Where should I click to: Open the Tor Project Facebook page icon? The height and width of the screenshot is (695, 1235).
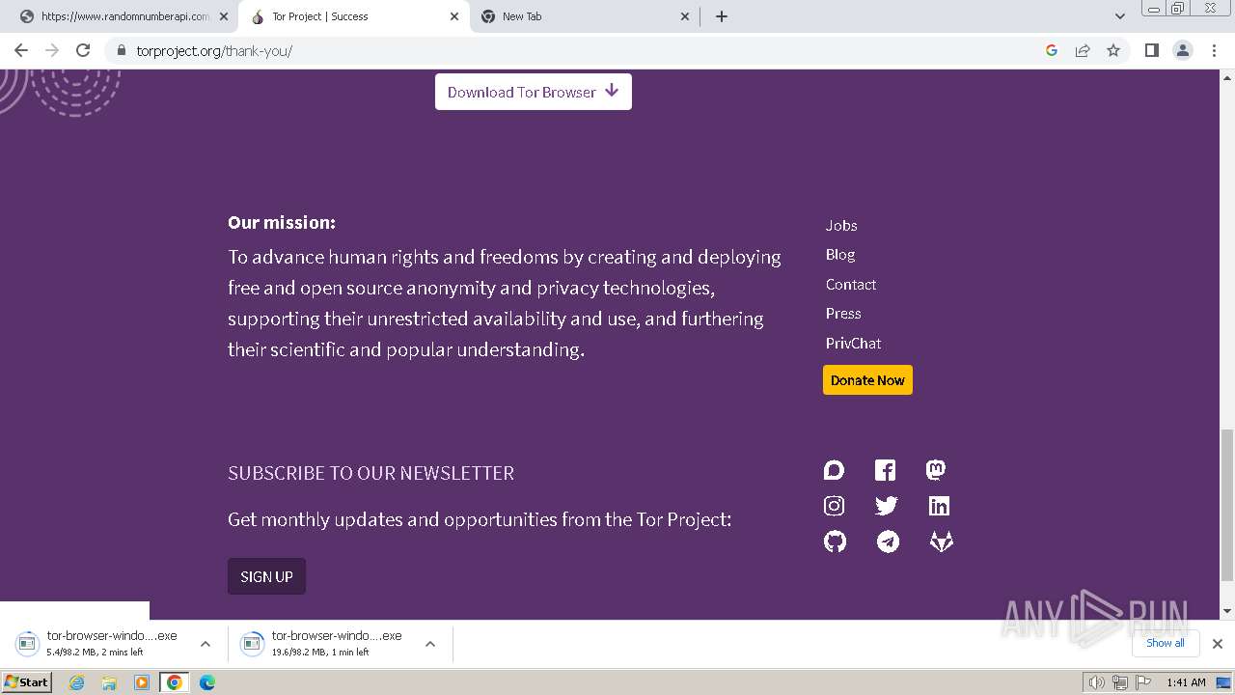(885, 470)
